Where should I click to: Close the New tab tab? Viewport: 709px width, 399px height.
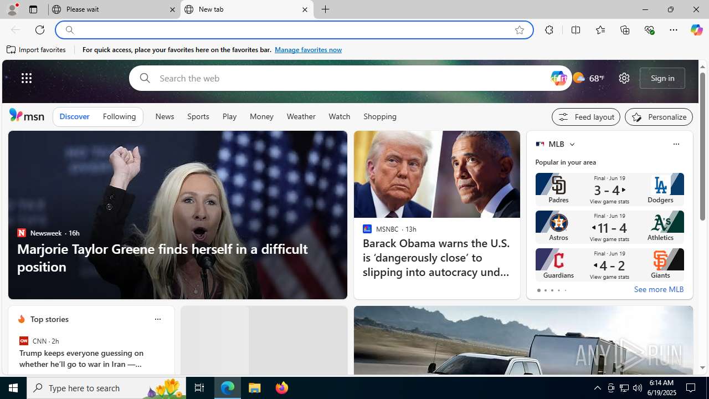click(x=305, y=9)
